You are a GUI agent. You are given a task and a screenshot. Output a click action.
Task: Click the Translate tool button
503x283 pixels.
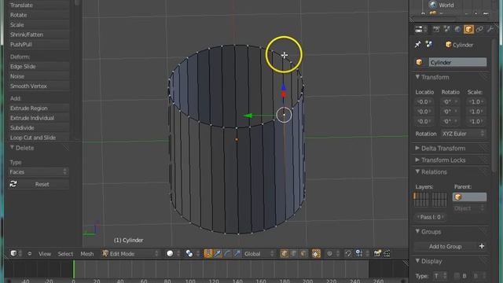click(x=39, y=6)
